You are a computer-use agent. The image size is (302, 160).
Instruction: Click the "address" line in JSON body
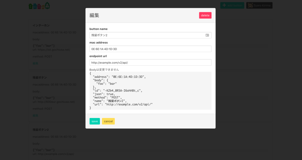[119, 77]
